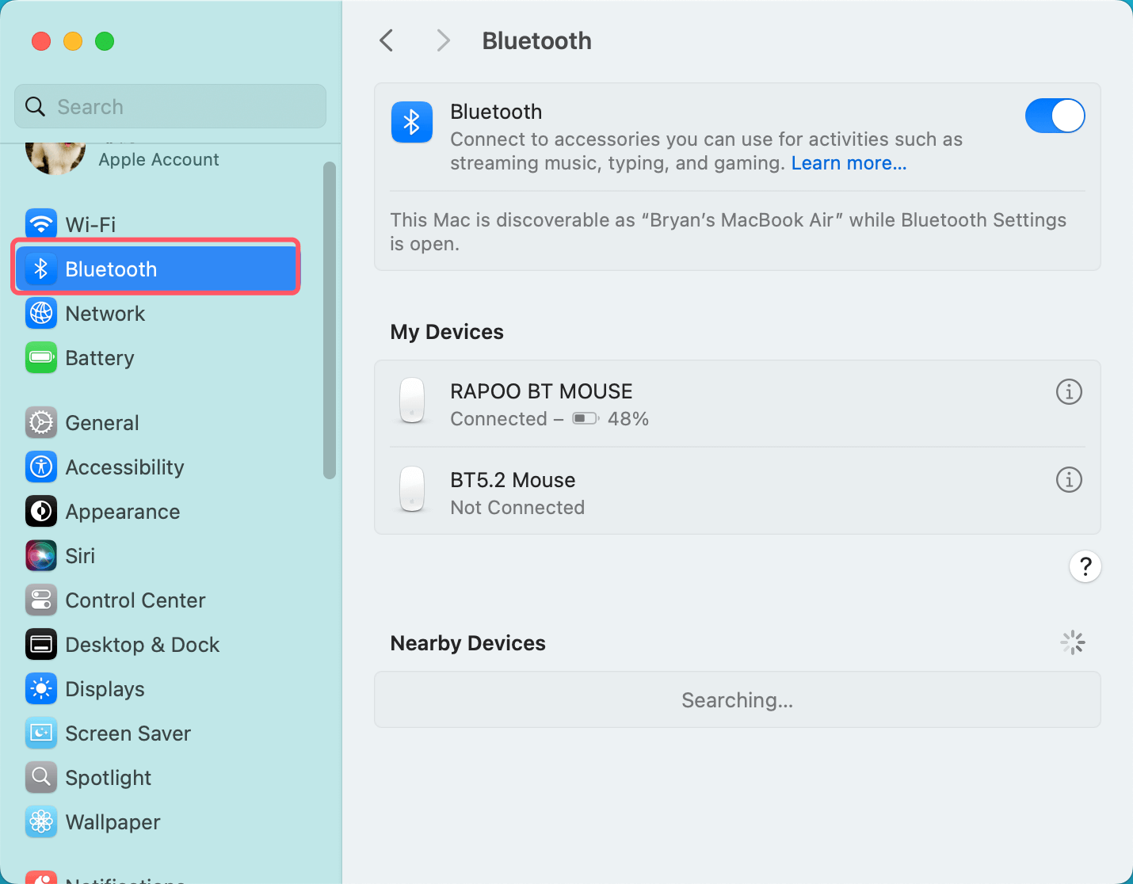Select Desktop & Dock in the sidebar
Image resolution: width=1133 pixels, height=884 pixels.
coord(40,644)
